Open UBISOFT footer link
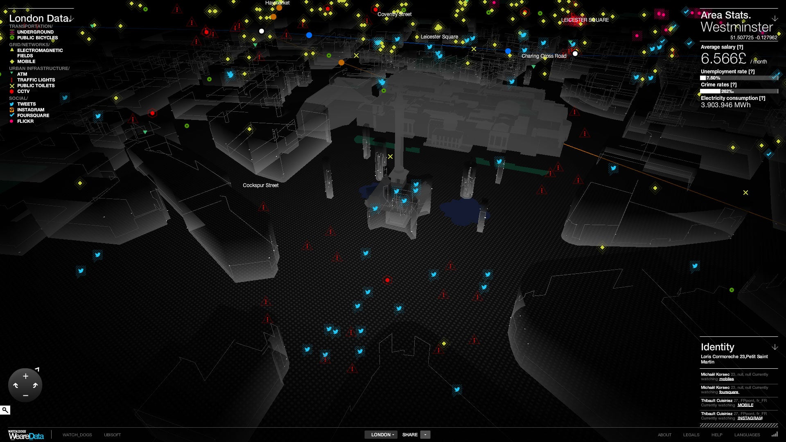The width and height of the screenshot is (786, 442). pos(113,435)
